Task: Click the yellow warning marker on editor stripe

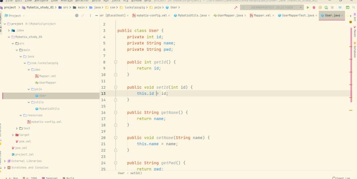Action: point(351,110)
